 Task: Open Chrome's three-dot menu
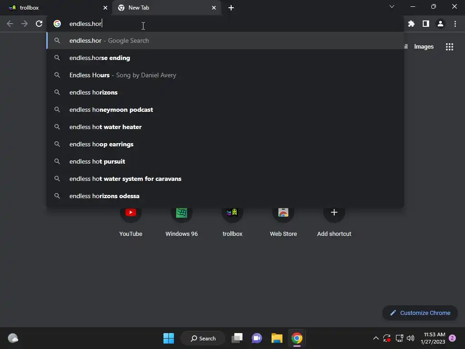pyautogui.click(x=455, y=24)
